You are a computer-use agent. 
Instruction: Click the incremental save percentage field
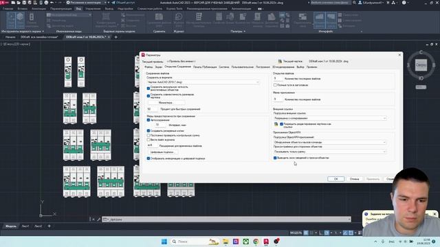coord(153,109)
